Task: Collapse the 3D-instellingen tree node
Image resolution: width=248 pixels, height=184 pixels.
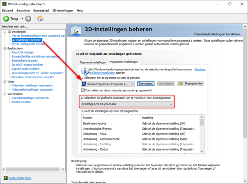Action: click(5, 32)
